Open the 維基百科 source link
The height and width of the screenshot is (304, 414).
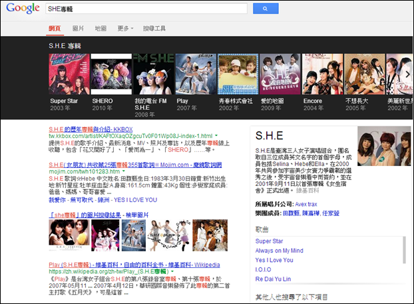tap(308, 190)
